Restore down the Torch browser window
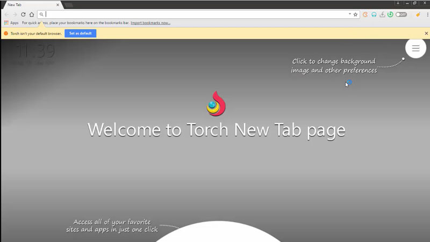Screen dimensions: 430x242 coord(414,3)
